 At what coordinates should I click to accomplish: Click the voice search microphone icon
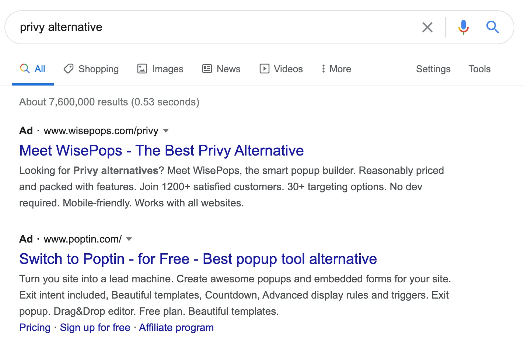463,27
